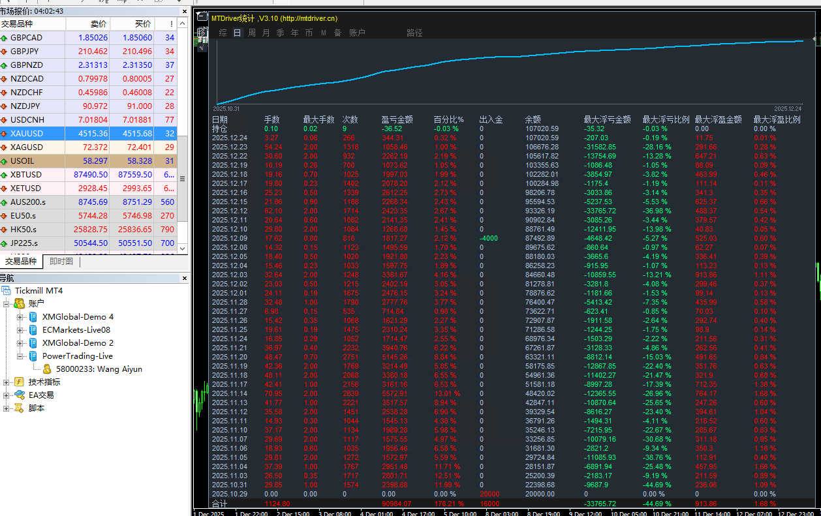Click the arrow icon beside XBTUSD

point(5,174)
